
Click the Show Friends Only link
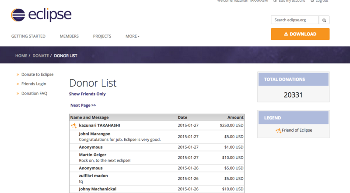pos(87,94)
